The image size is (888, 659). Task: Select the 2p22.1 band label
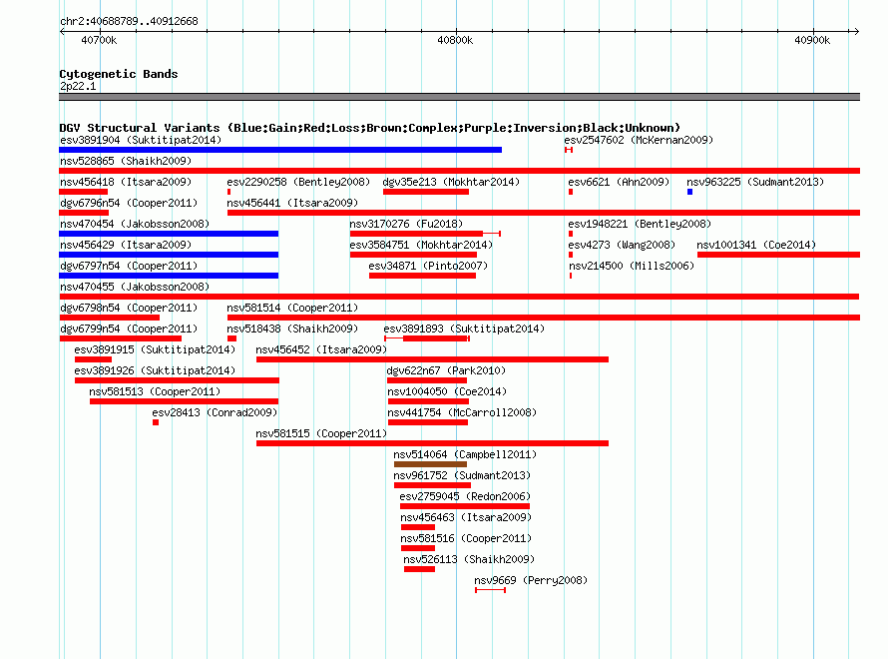click(78, 86)
